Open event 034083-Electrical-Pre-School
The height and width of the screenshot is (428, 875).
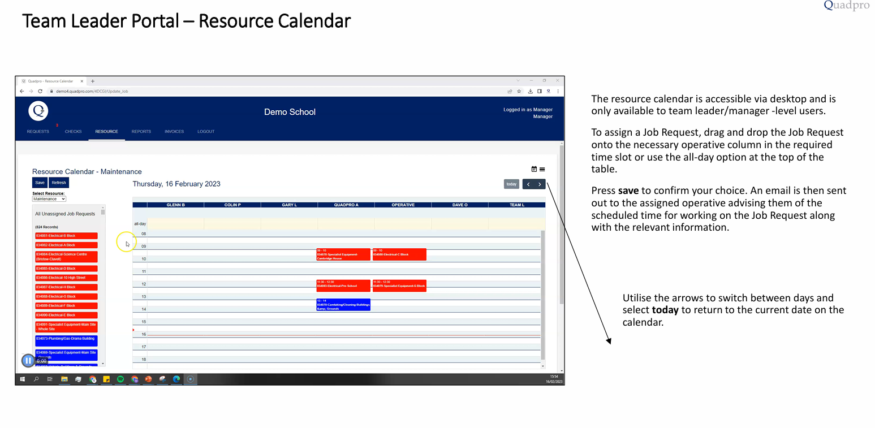[x=343, y=286]
